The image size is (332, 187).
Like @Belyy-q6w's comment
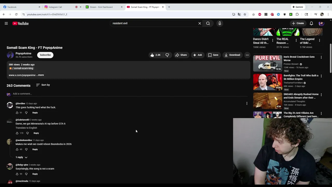click(x=17, y=174)
